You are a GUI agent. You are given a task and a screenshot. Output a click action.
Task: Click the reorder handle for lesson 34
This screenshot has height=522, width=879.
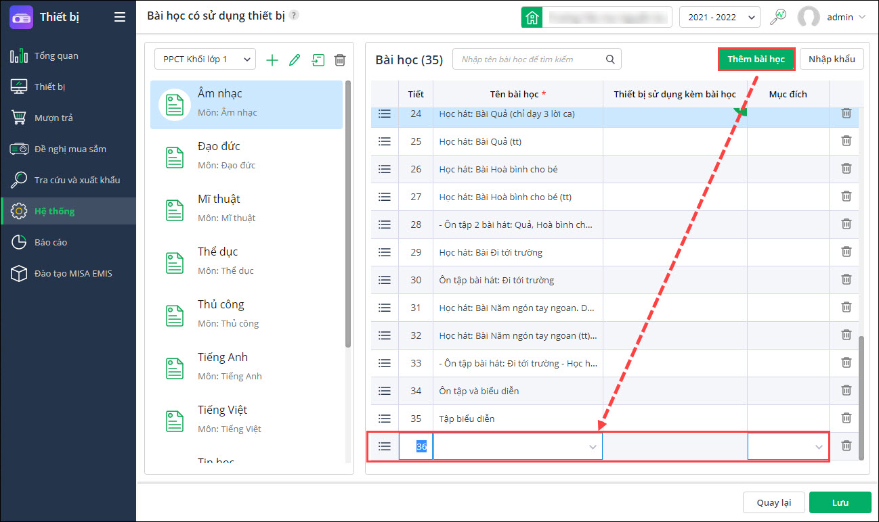[385, 391]
